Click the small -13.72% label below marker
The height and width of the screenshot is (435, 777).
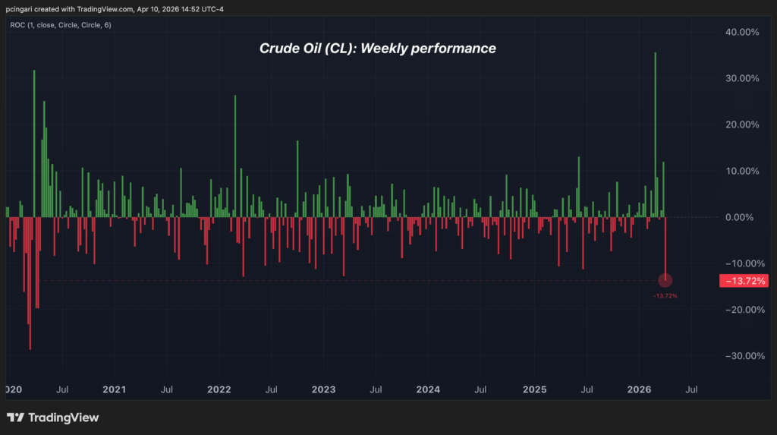coord(665,295)
